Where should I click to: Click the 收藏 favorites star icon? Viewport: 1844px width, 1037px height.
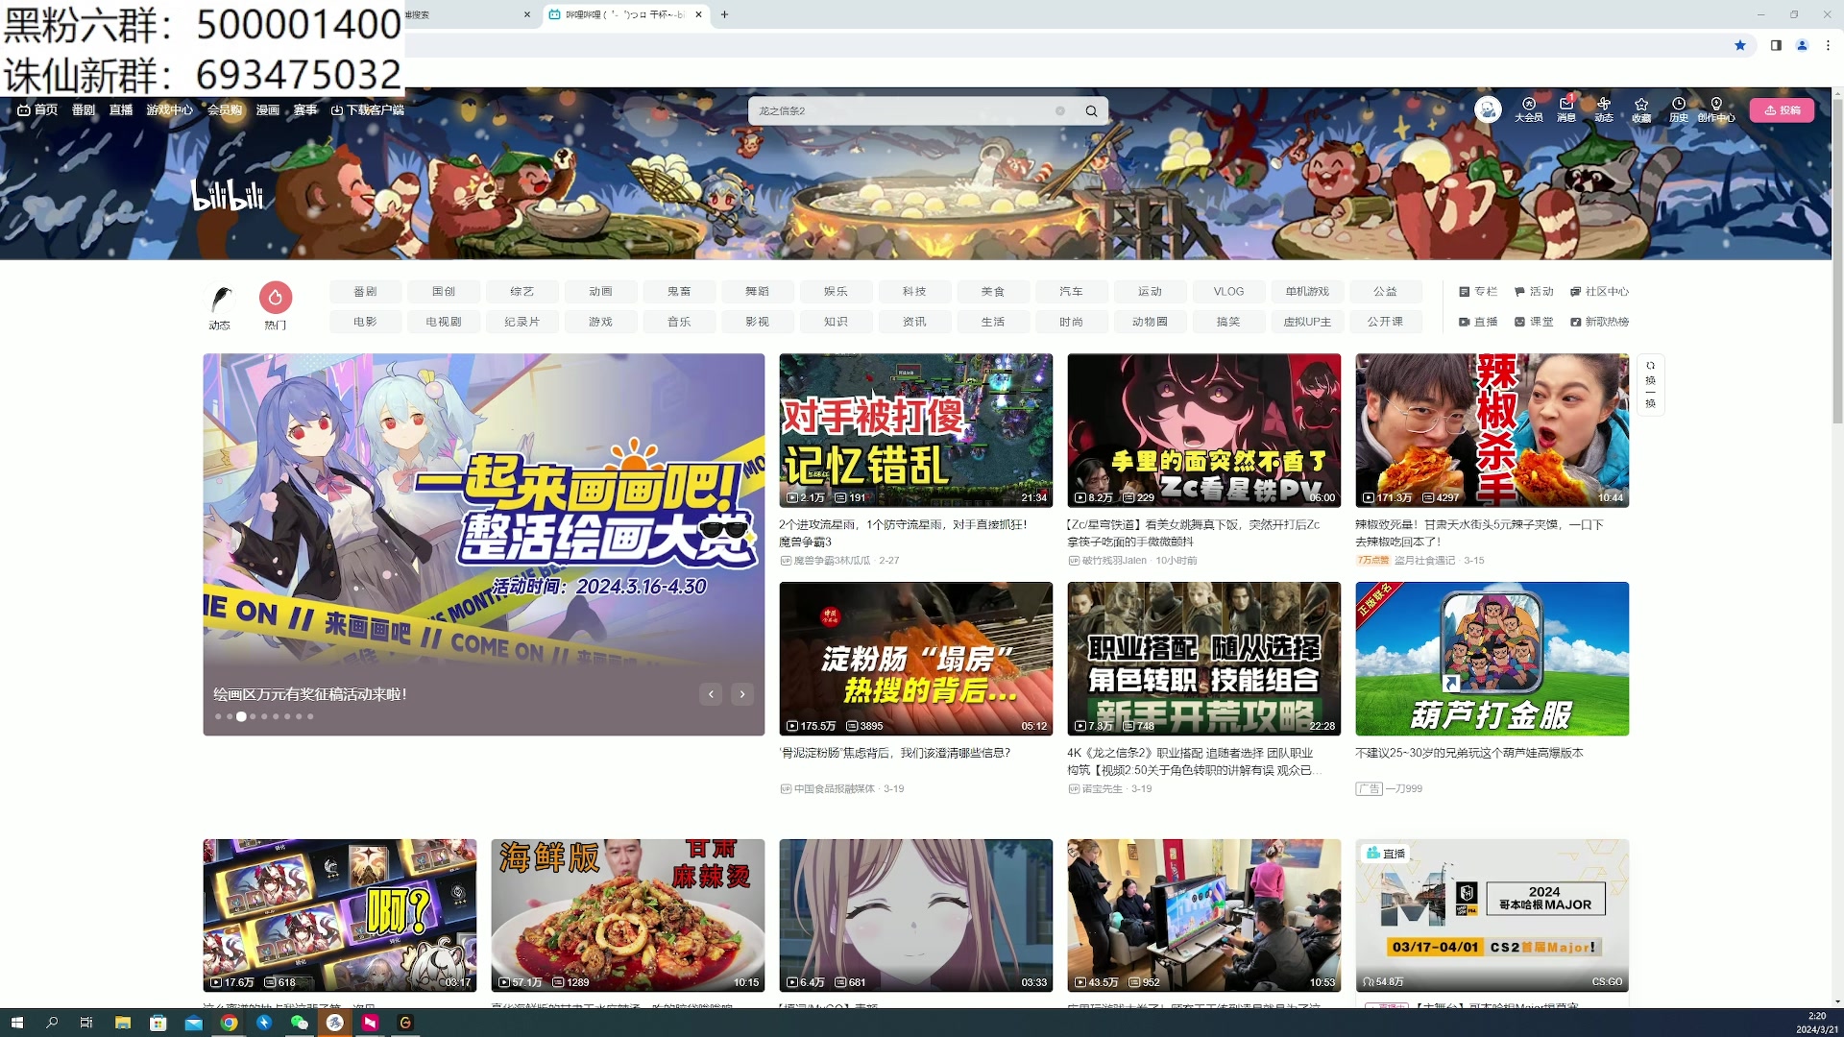1640,109
